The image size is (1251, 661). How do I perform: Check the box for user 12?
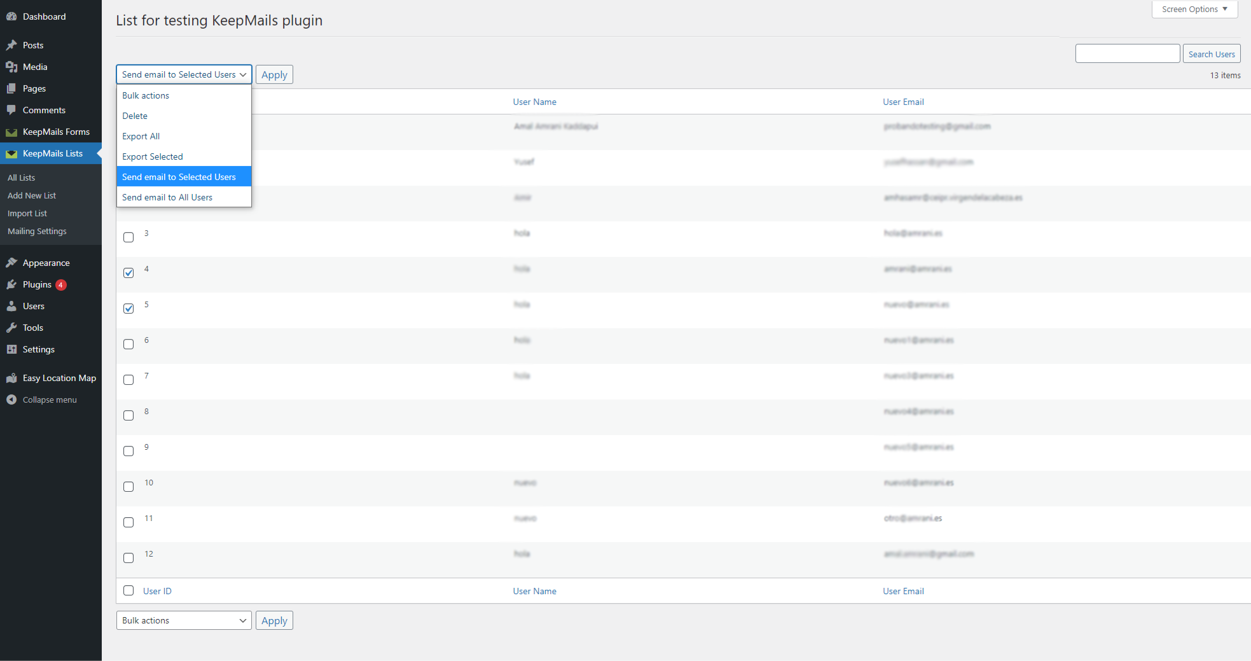pyautogui.click(x=128, y=558)
